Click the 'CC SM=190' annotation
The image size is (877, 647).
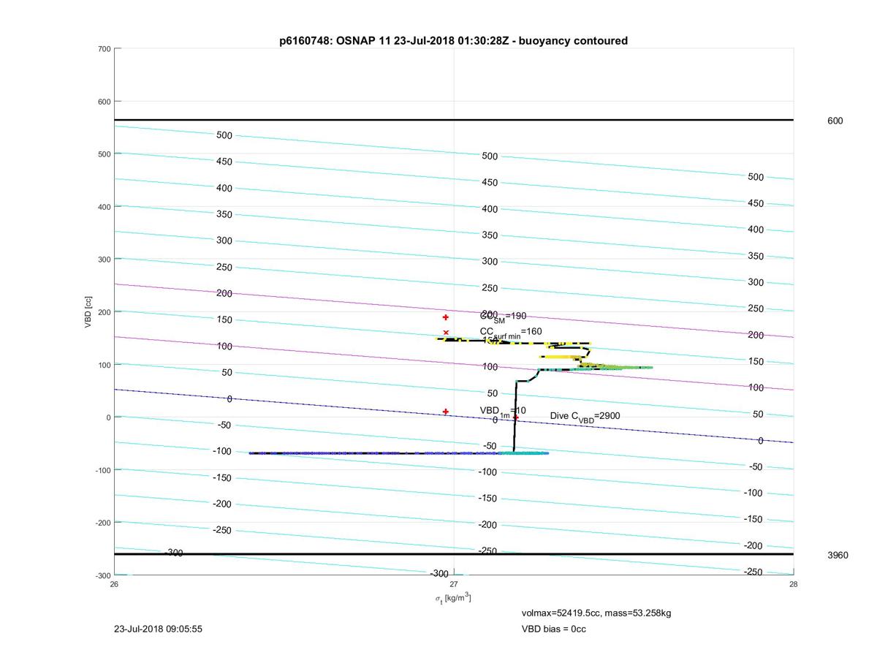(503, 317)
